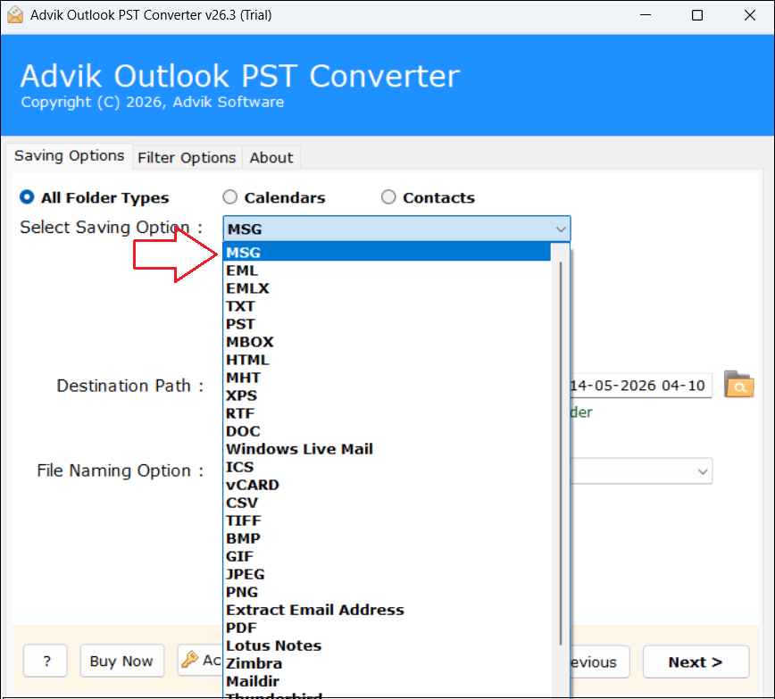Choose EMLX from the dropdown list
775x699 pixels.
[x=387, y=288]
